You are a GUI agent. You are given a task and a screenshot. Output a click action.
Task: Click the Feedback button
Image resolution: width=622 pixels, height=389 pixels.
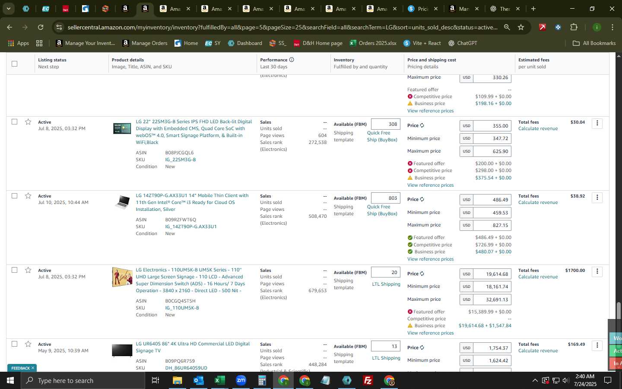point(20,368)
